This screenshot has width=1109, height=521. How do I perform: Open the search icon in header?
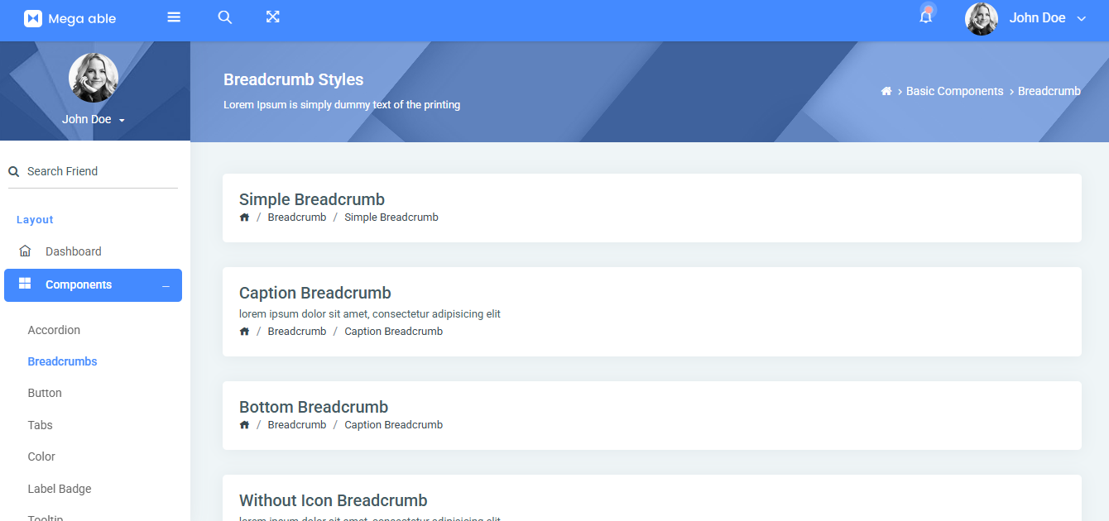(x=224, y=17)
